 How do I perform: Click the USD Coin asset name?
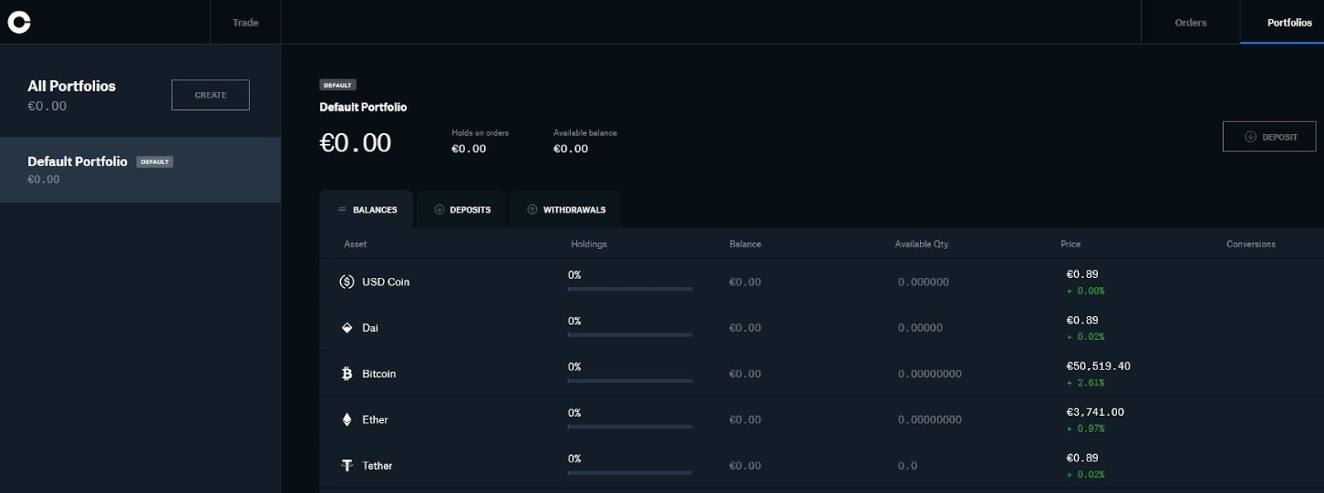click(386, 282)
